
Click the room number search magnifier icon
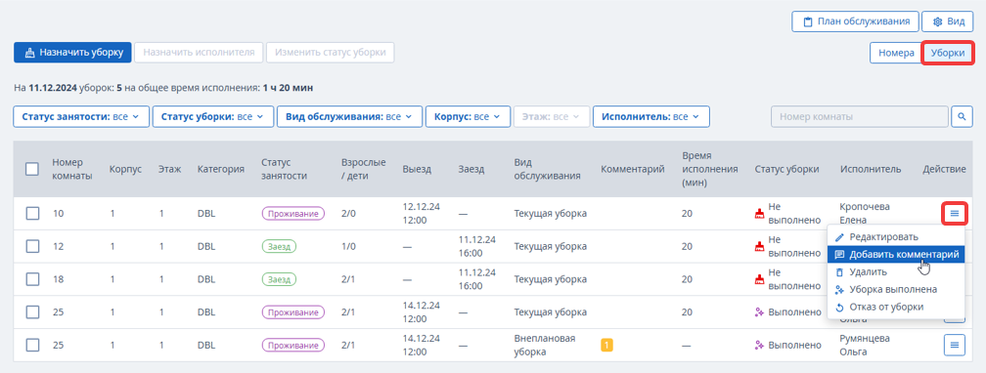962,117
